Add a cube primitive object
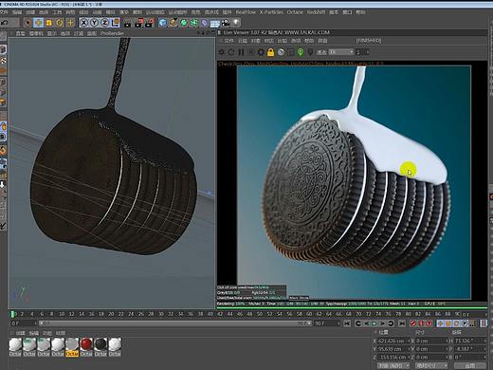The height and width of the screenshot is (370, 493). pyautogui.click(x=163, y=23)
